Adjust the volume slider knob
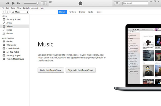 coord(38,3)
